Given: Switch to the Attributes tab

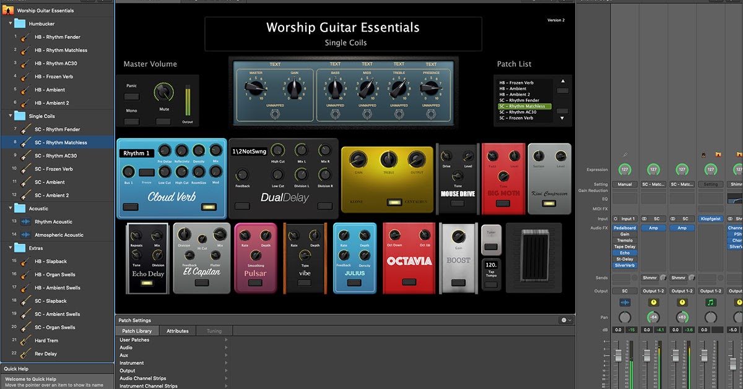Looking at the screenshot, I should point(178,330).
